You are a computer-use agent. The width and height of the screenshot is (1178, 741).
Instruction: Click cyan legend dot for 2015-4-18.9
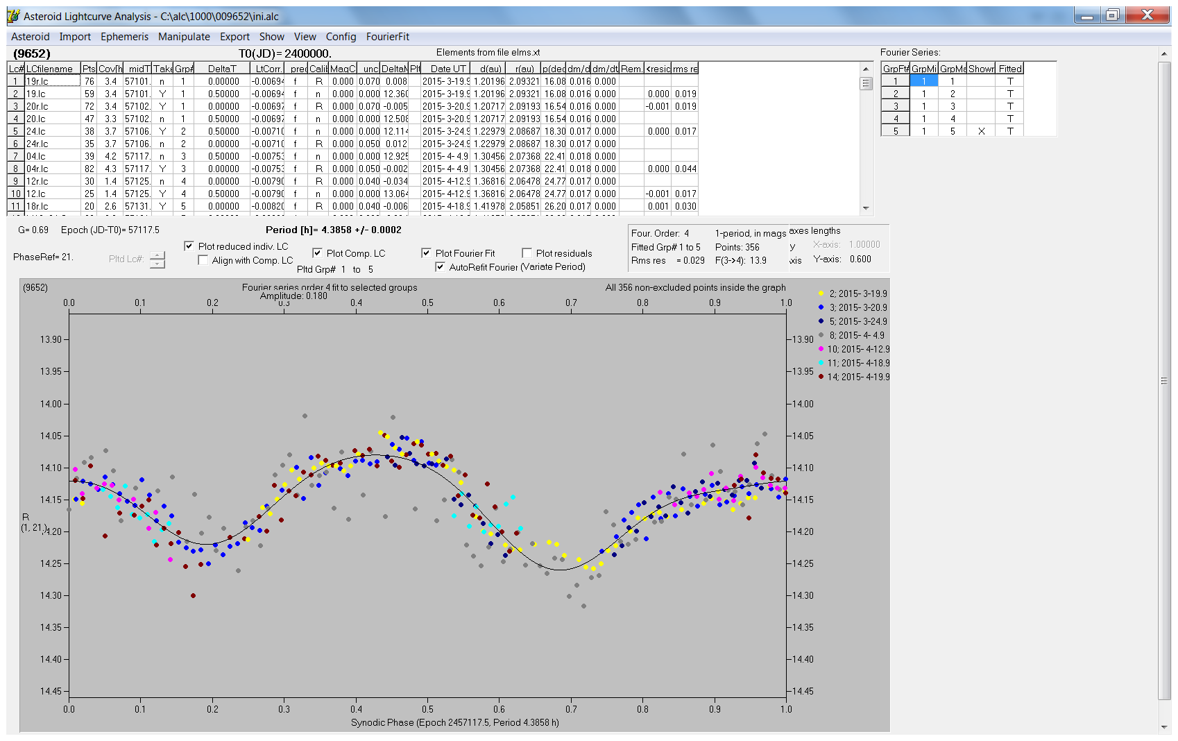(821, 363)
